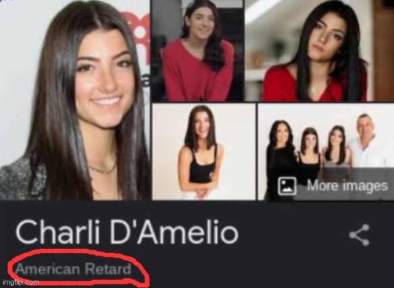The image size is (394, 288).
Task: Open the More images text label
Action: point(347,185)
